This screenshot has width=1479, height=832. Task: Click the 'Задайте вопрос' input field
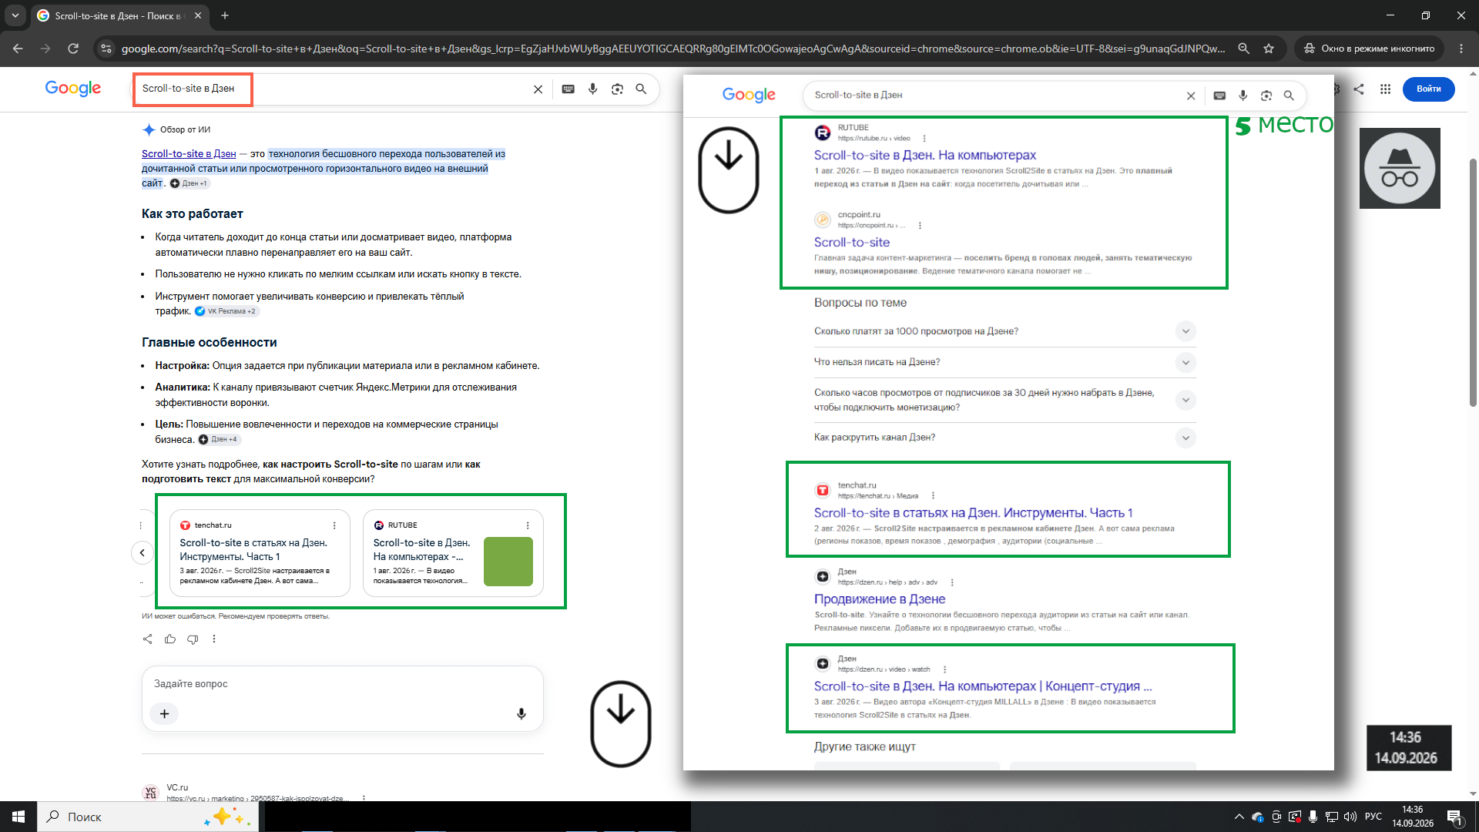343,684
